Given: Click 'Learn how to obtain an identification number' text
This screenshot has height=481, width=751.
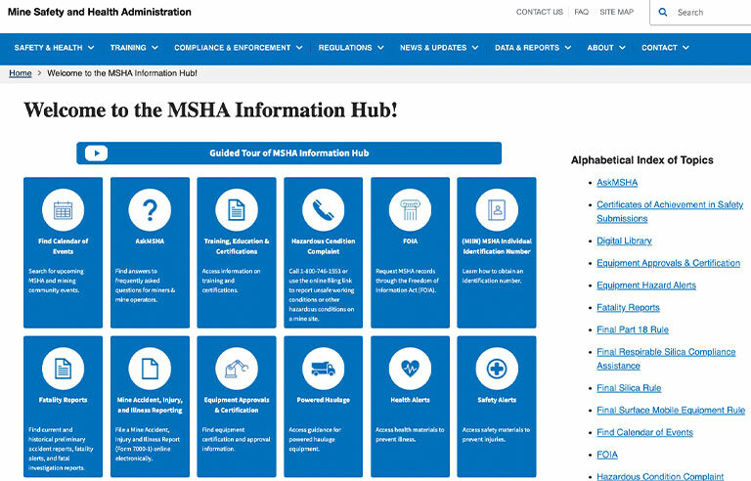Looking at the screenshot, I should [x=493, y=276].
